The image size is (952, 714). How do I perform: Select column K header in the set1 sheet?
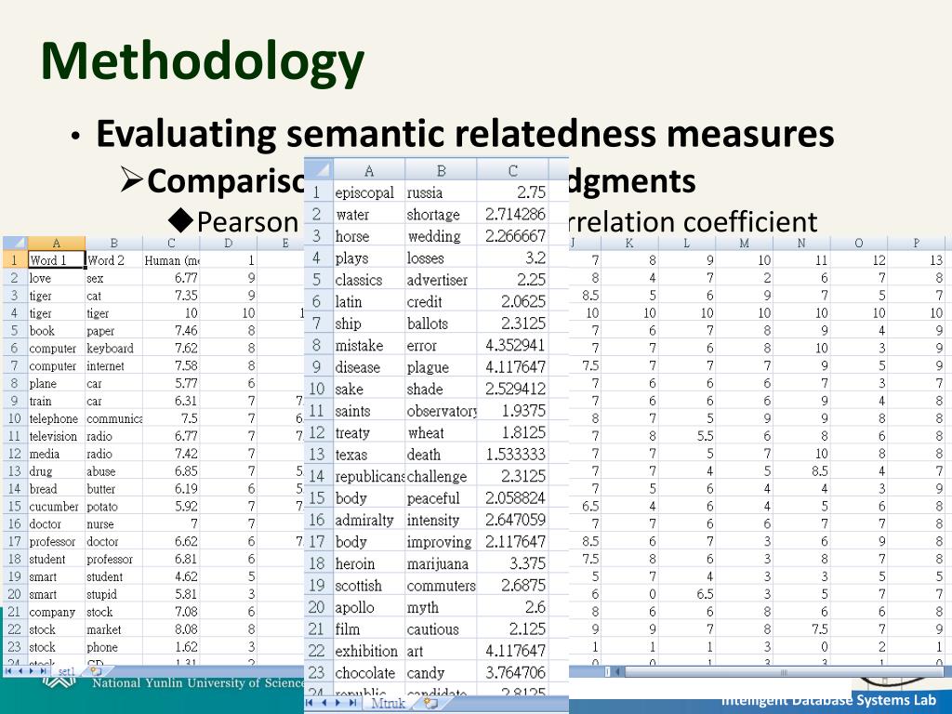coord(629,243)
